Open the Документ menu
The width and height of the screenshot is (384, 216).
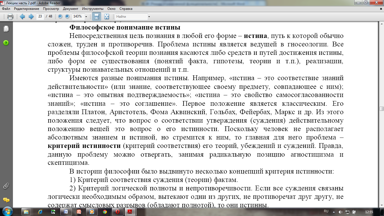pos(71,9)
